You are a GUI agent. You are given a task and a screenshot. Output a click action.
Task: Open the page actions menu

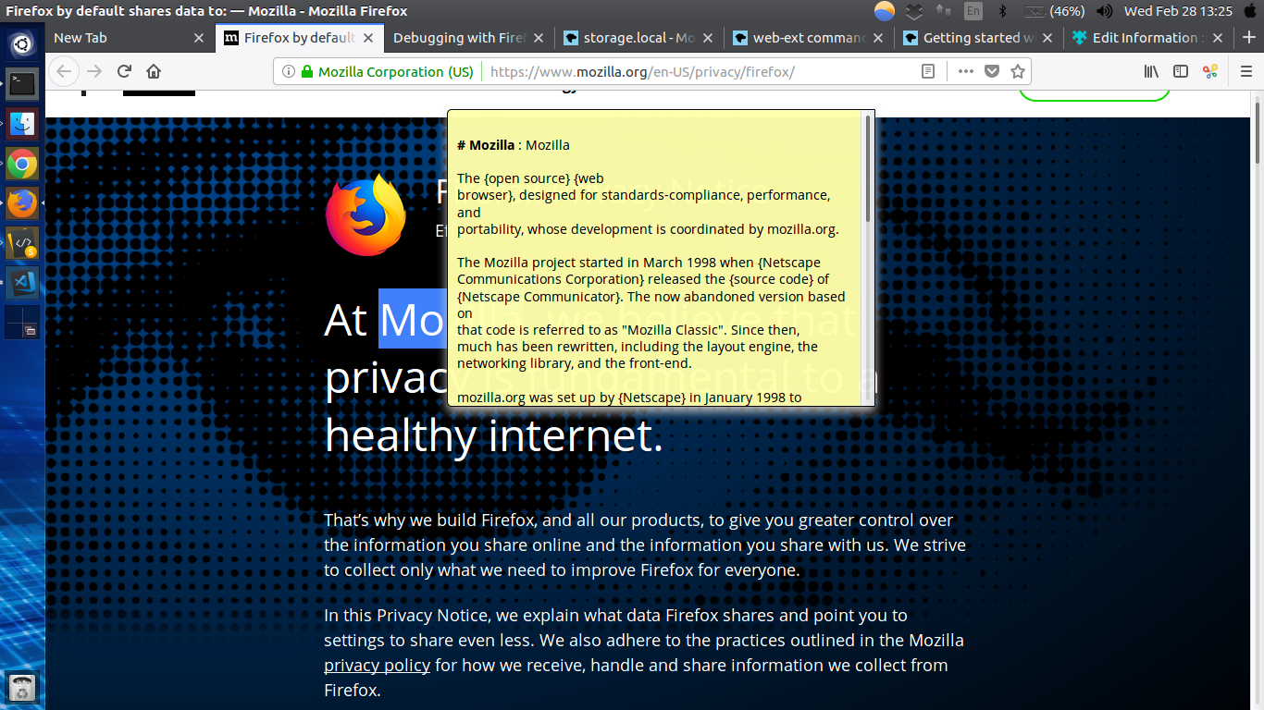pos(965,71)
